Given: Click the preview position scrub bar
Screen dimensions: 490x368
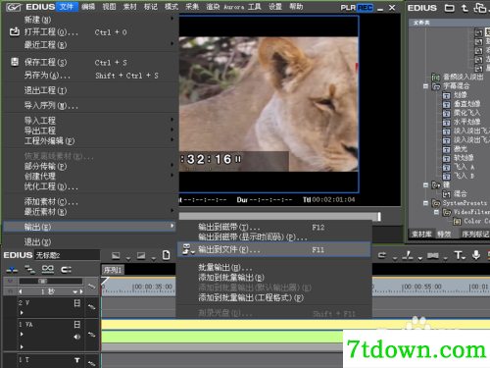Looking at the screenshot, I should [280, 217].
